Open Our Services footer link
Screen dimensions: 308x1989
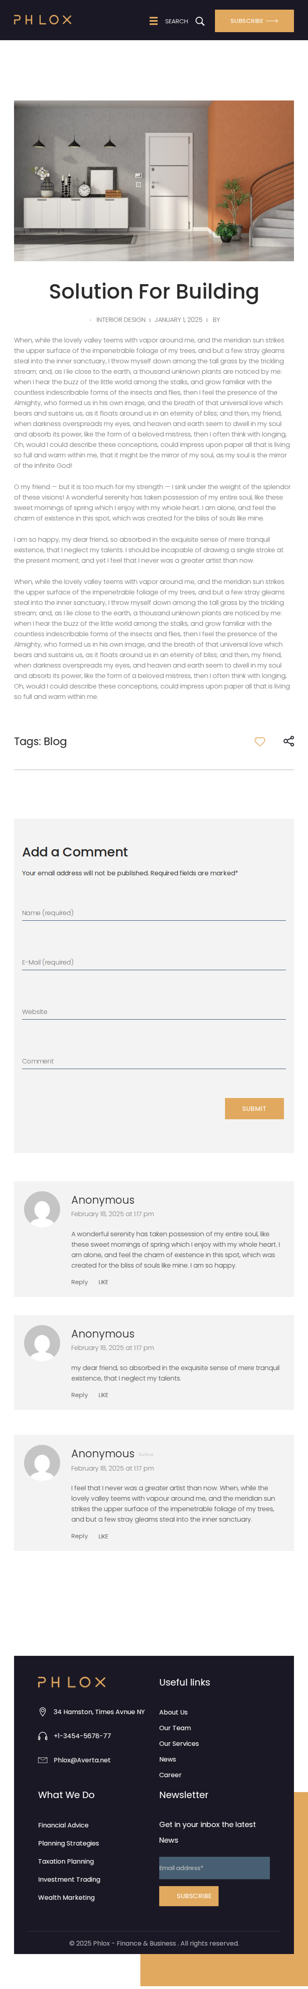point(178,1743)
